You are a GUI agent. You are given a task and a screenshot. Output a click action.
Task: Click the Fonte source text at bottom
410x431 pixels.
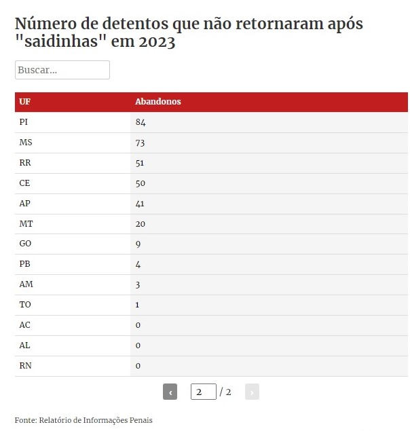(x=83, y=420)
